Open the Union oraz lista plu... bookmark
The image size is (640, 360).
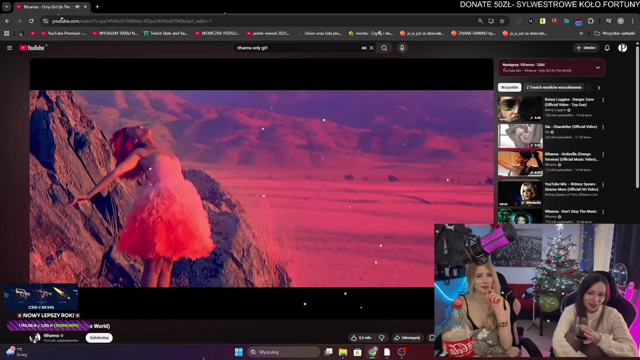click(319, 33)
